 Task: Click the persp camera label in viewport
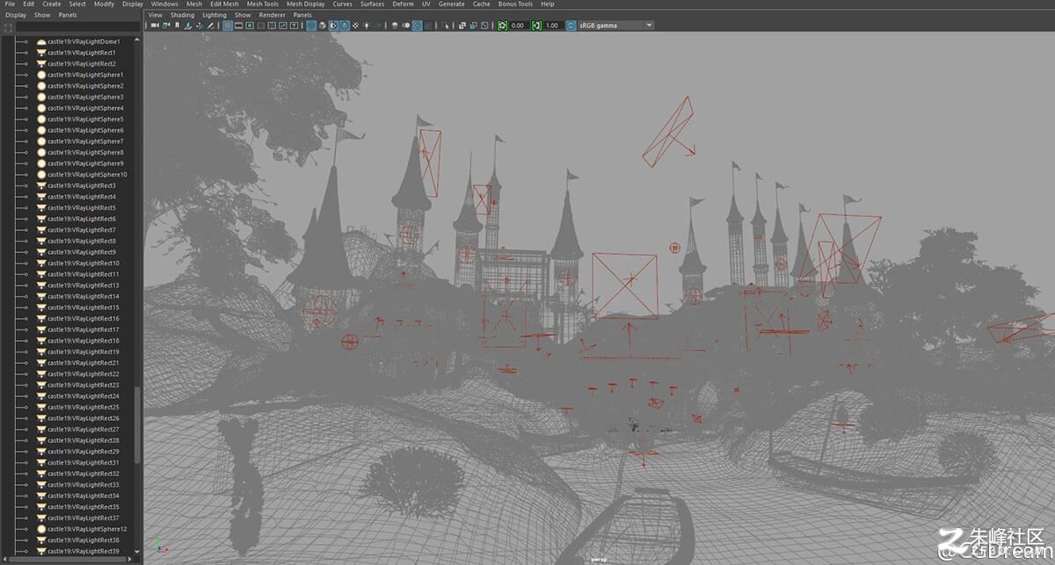pos(600,559)
